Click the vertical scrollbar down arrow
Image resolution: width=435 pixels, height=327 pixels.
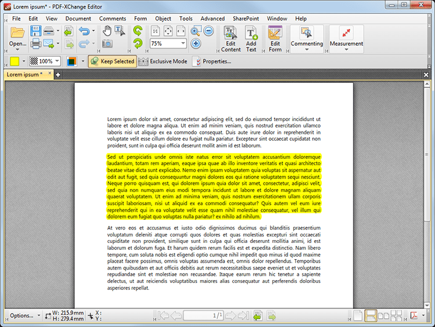click(x=427, y=305)
